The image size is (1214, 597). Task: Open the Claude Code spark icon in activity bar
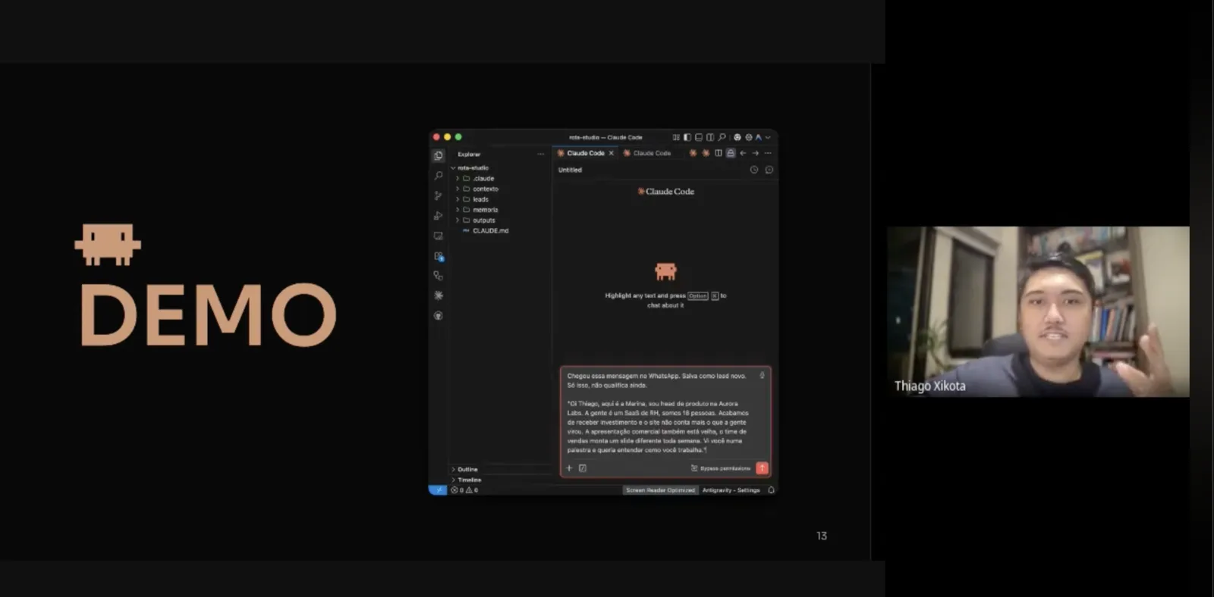click(438, 295)
